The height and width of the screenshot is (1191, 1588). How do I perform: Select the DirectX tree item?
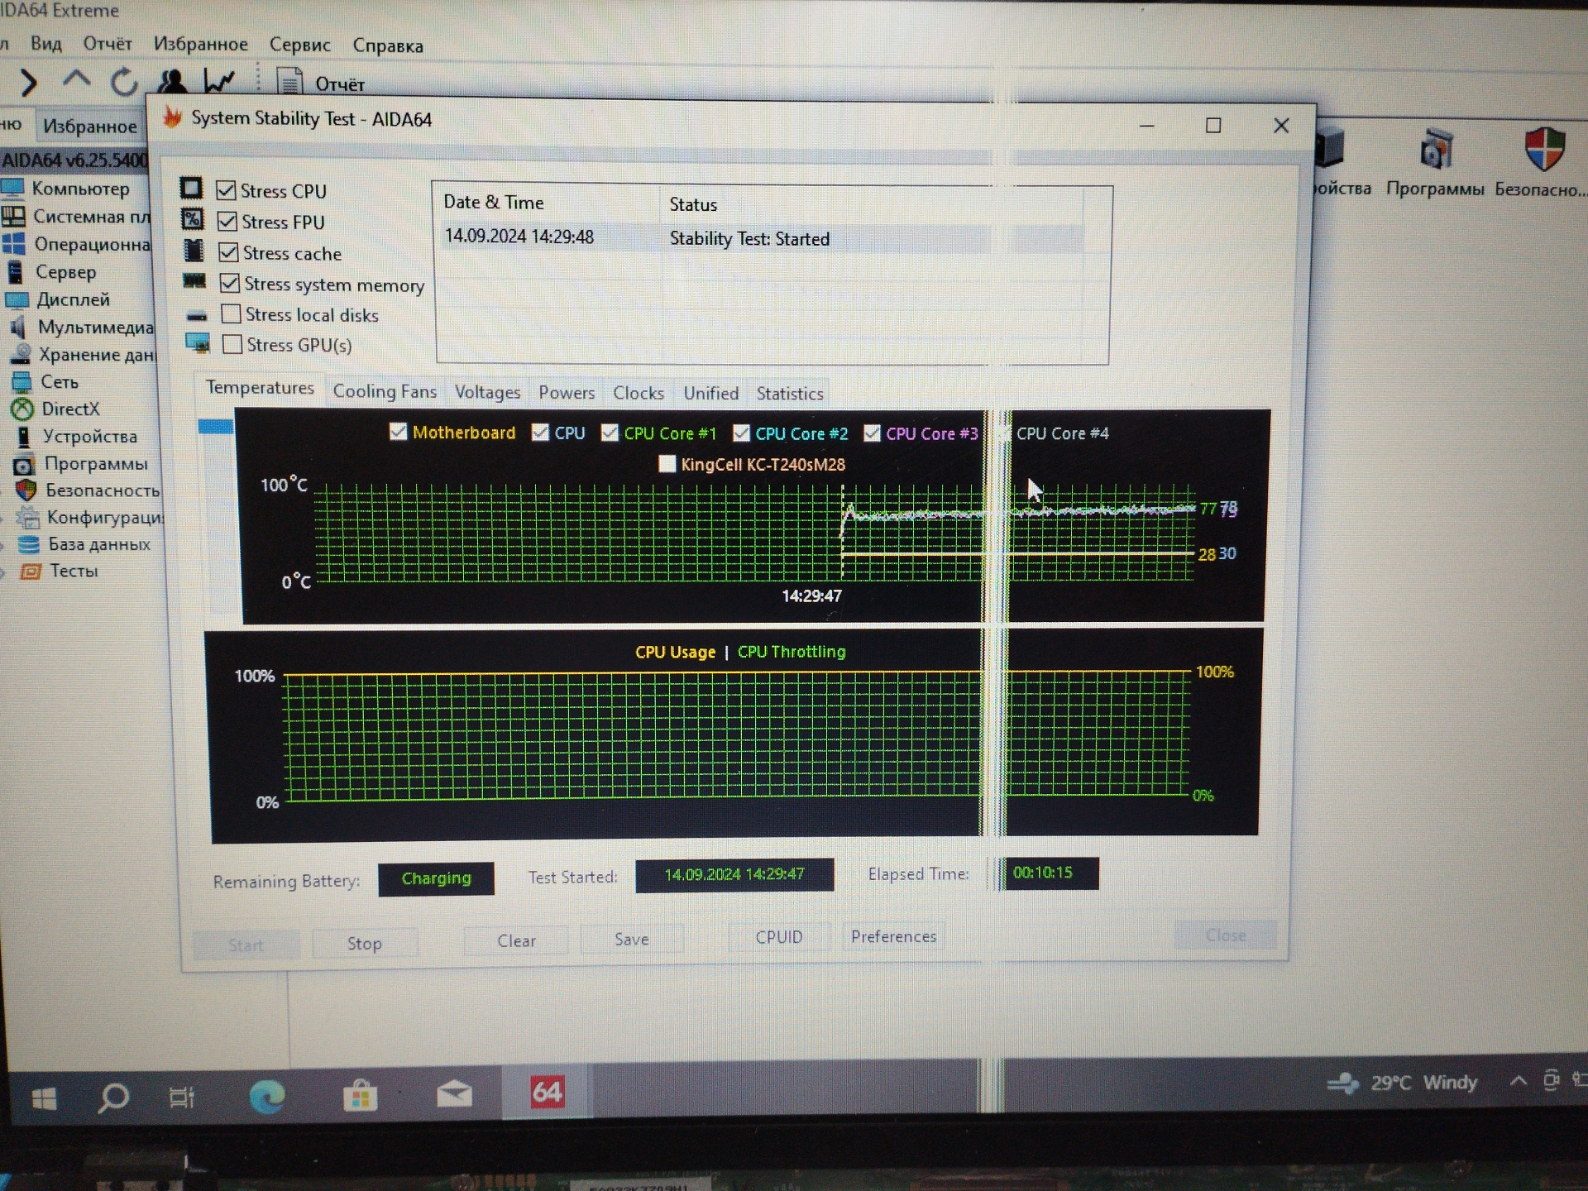click(x=55, y=409)
